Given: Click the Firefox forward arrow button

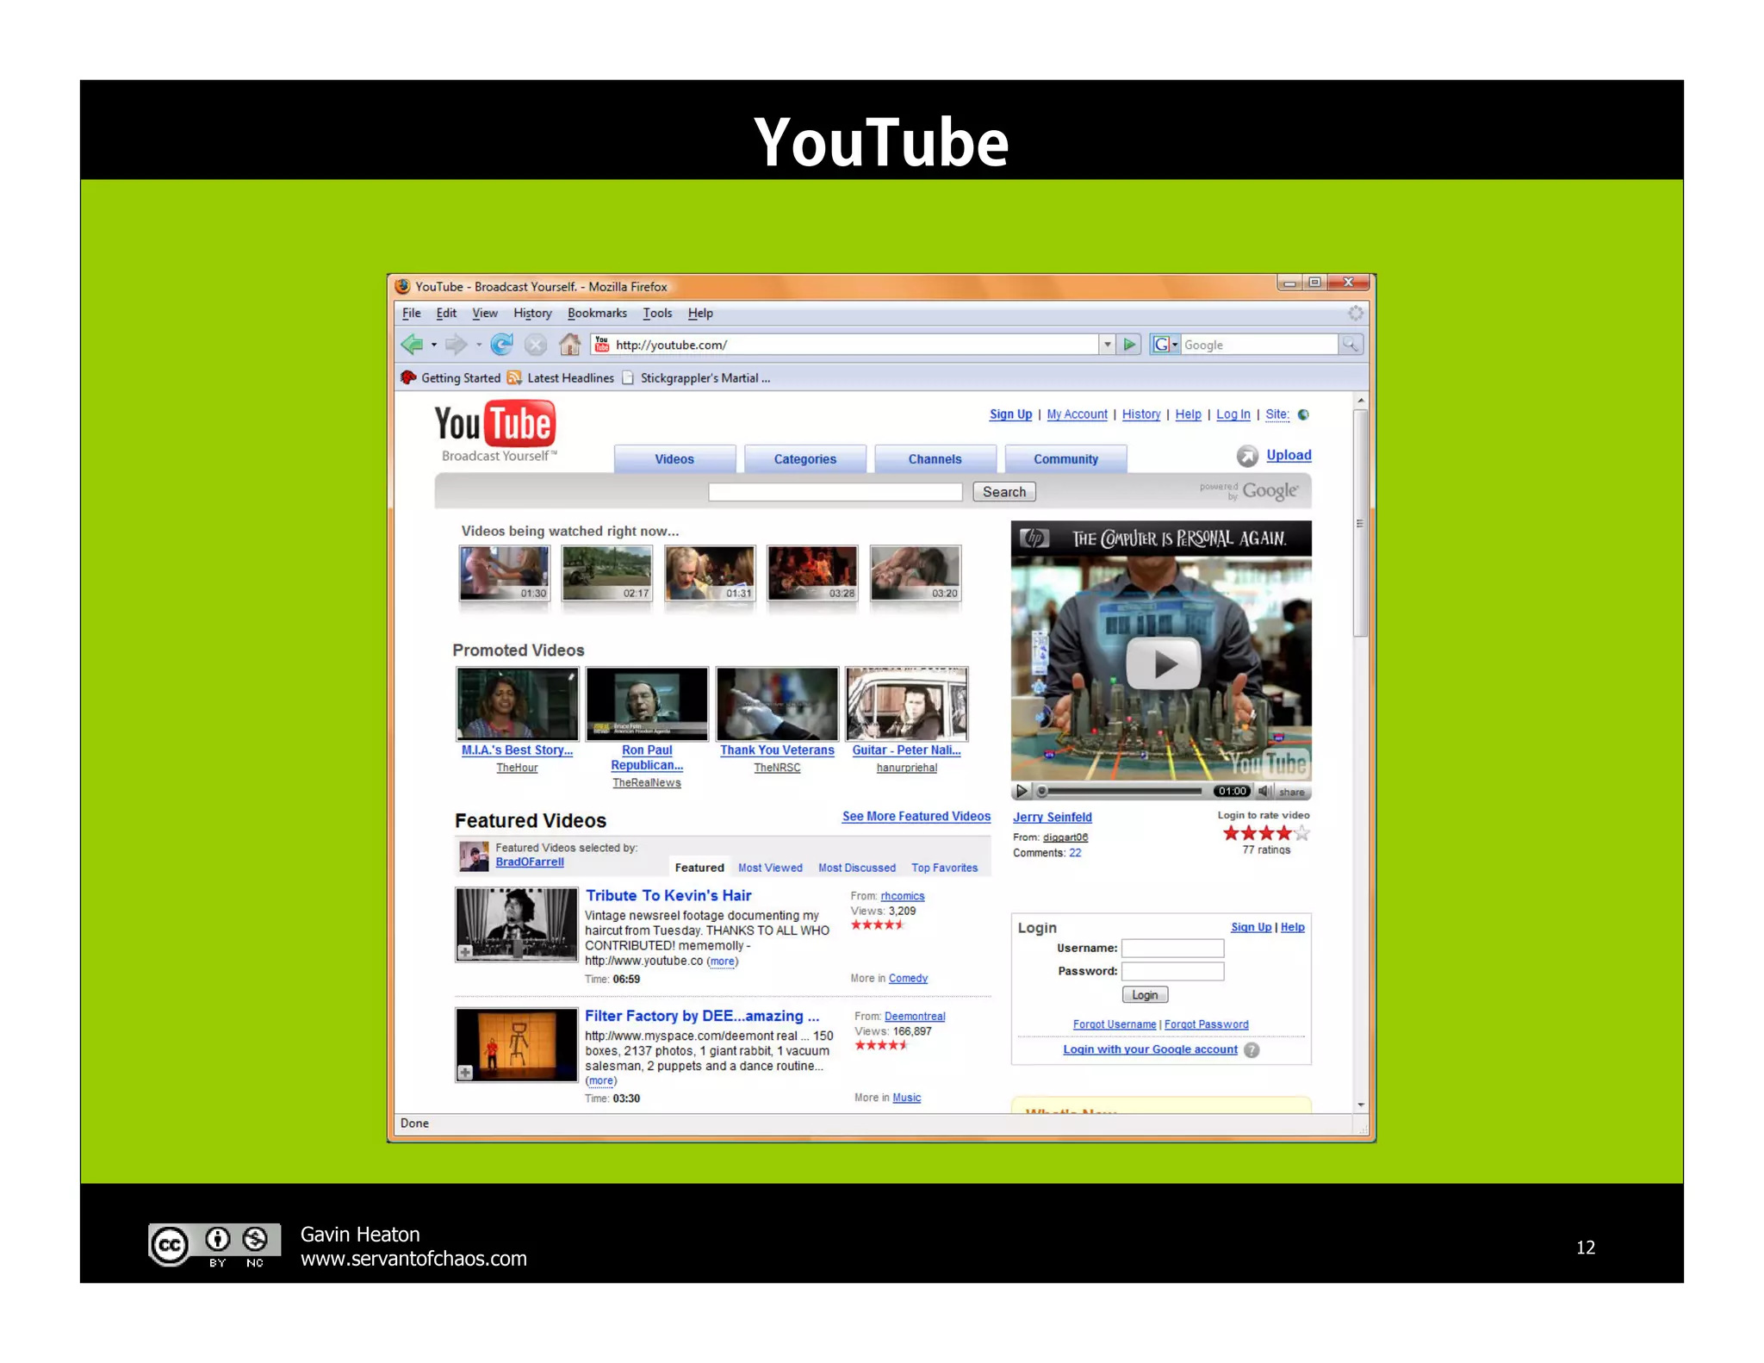Looking at the screenshot, I should [x=456, y=345].
